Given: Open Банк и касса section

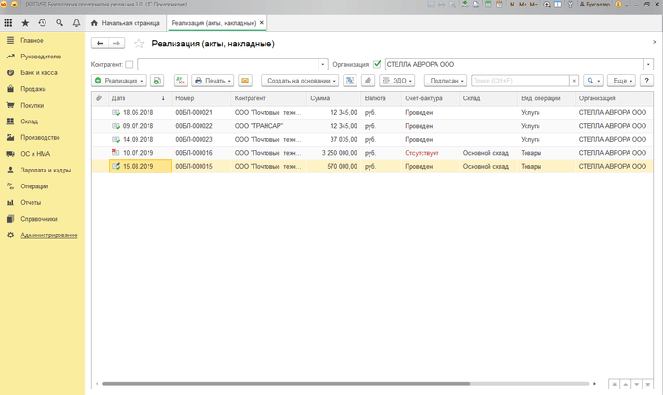Looking at the screenshot, I should coord(39,73).
